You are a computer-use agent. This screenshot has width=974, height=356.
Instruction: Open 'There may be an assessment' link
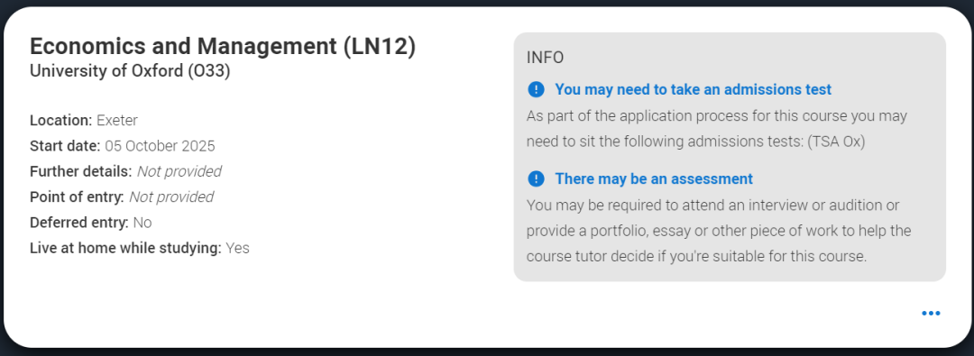(x=654, y=179)
